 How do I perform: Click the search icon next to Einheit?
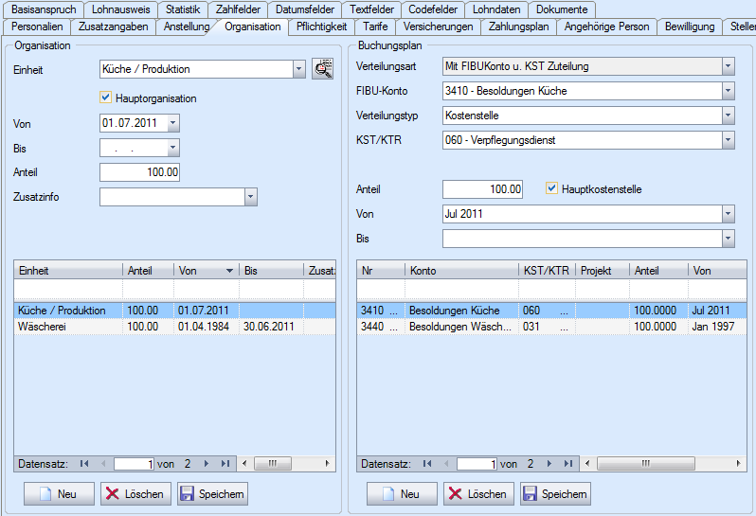pyautogui.click(x=322, y=69)
